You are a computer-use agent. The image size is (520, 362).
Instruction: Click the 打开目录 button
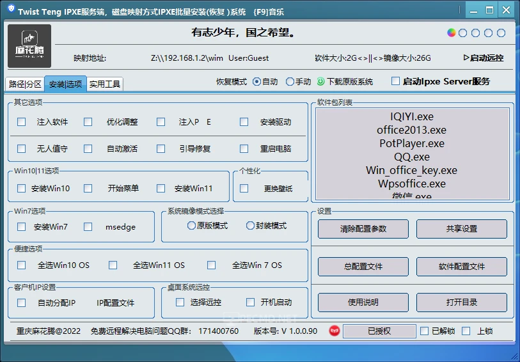coord(462,303)
